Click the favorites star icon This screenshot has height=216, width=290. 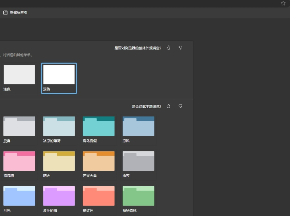pos(283,3)
